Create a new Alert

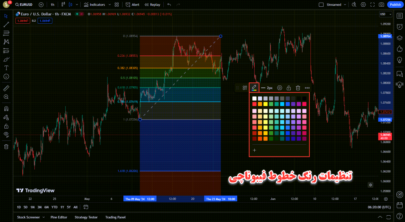point(132,5)
